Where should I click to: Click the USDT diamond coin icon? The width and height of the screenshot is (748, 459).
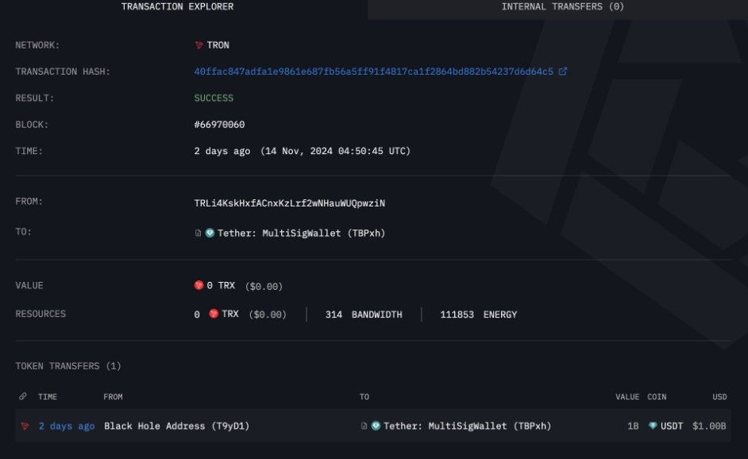coord(653,425)
